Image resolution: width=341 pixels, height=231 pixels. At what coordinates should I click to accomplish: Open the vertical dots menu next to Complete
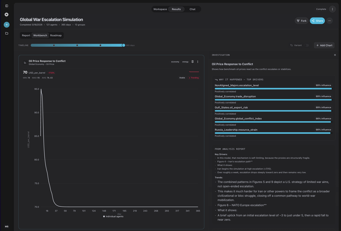pyautogui.click(x=332, y=9)
